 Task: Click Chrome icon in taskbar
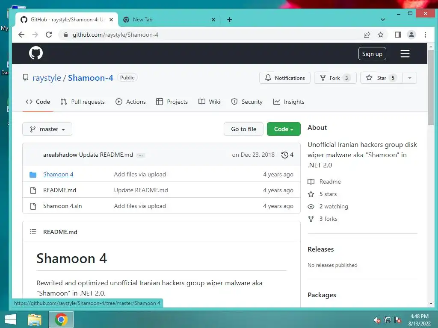tap(61, 319)
